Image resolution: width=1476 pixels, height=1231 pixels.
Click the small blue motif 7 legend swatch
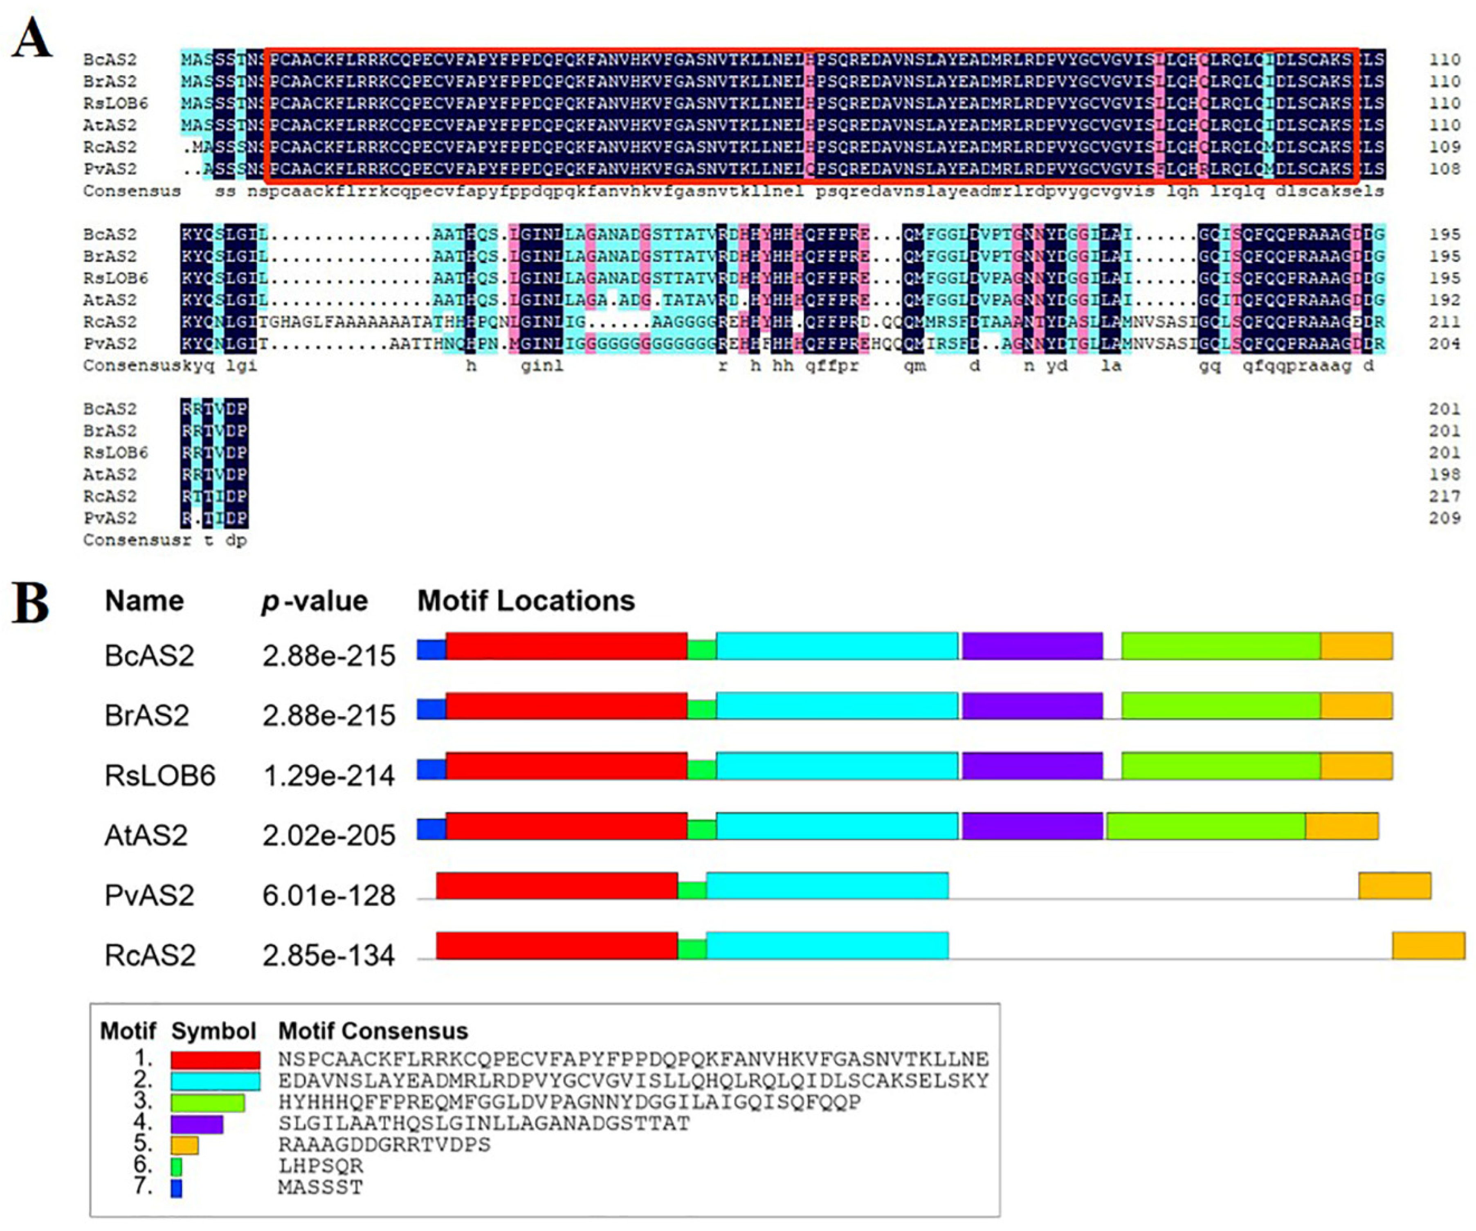[x=176, y=1188]
